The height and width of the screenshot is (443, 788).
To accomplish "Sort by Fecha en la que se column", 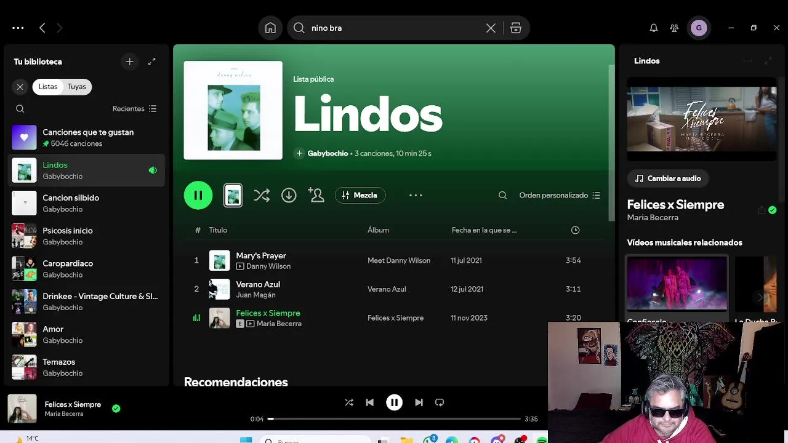I will pyautogui.click(x=484, y=230).
